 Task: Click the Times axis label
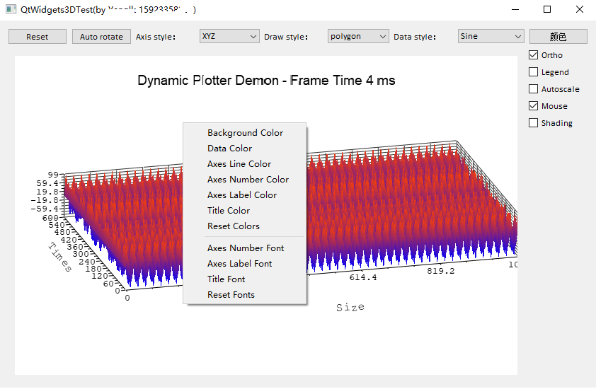[60, 257]
